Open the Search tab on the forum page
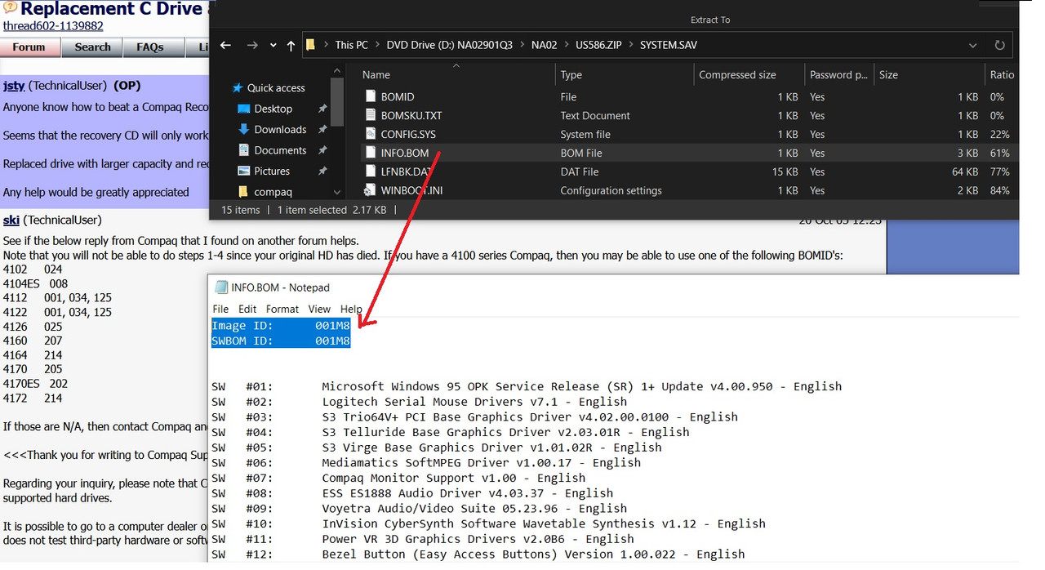This screenshot has width=1045, height=570. point(92,47)
